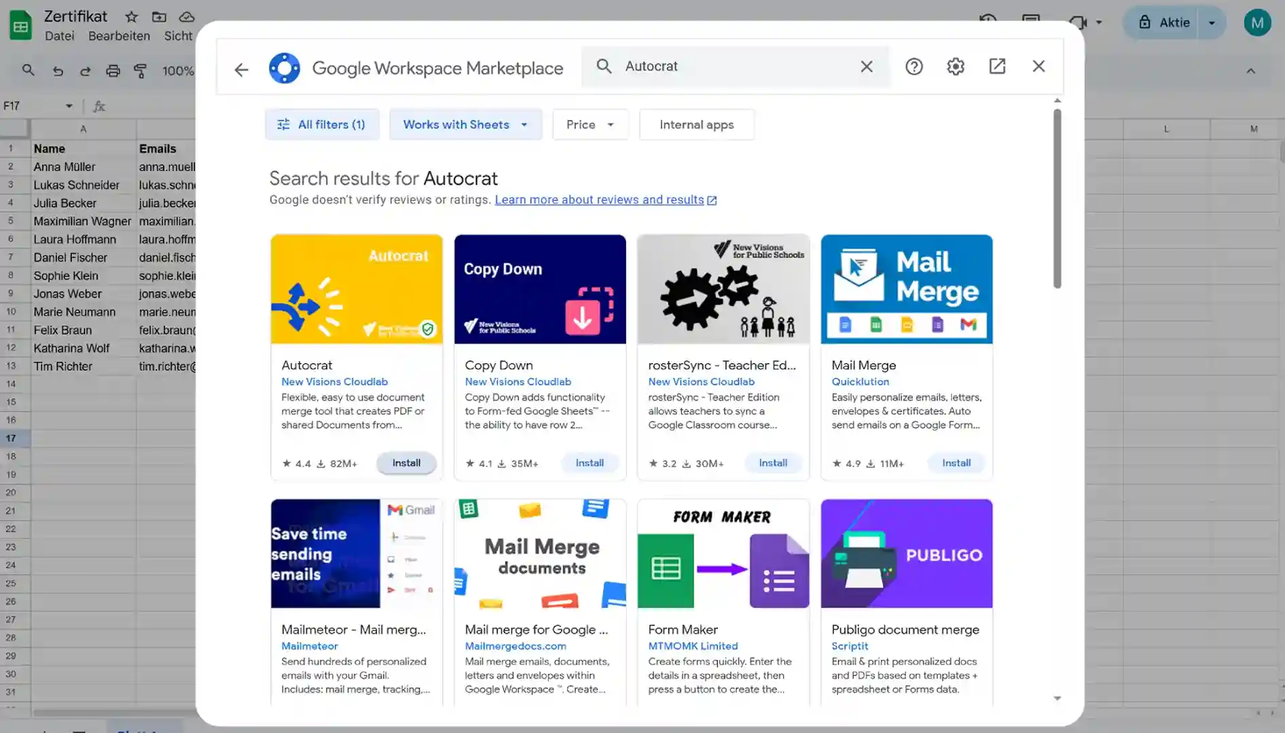Expand the F17 name box dropdown
Image resolution: width=1285 pixels, height=733 pixels.
click(69, 106)
